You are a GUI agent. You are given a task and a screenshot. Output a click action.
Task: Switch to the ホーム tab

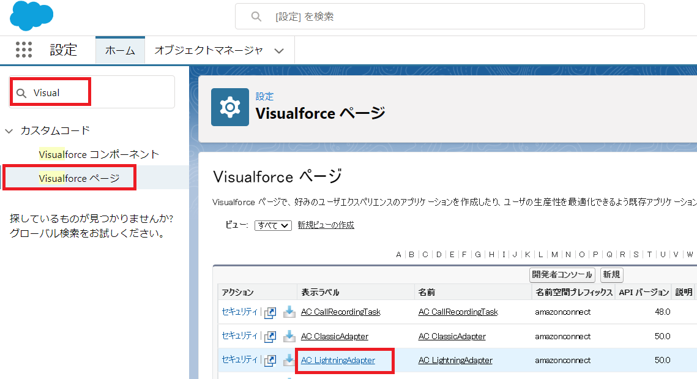[120, 50]
